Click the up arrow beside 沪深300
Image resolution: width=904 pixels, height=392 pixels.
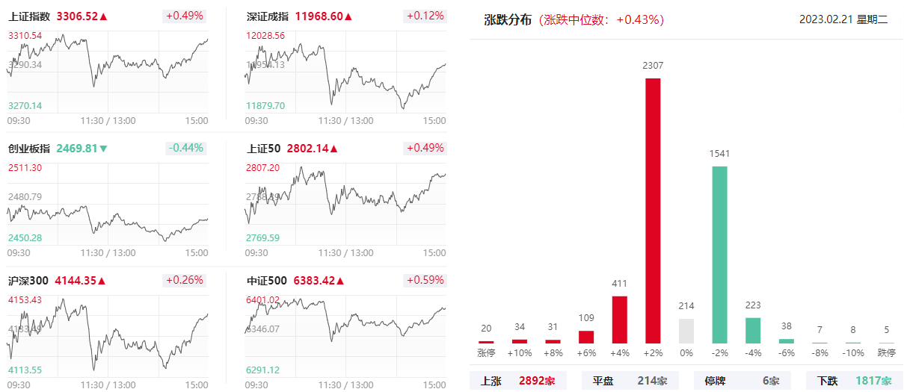[x=102, y=281]
